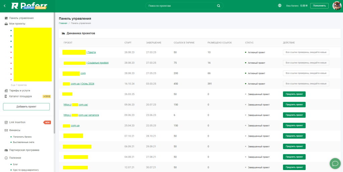
Task: Click Продлить проект for the 26.03.25 project
Action: tap(294, 94)
